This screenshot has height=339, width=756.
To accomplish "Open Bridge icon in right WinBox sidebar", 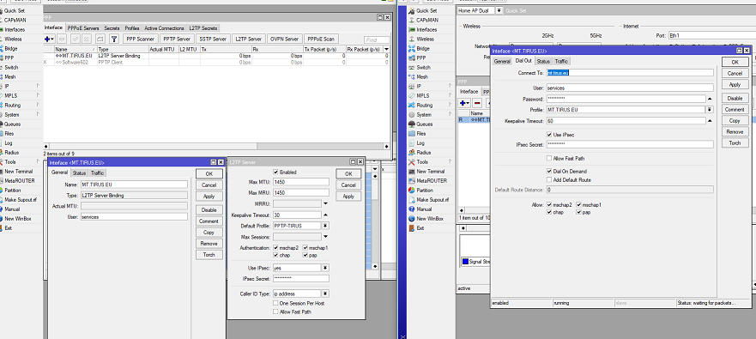I will coord(411,49).
